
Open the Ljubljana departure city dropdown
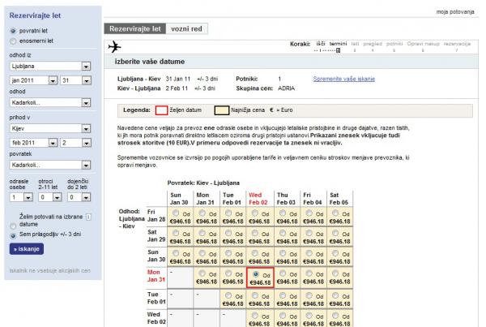87,66
